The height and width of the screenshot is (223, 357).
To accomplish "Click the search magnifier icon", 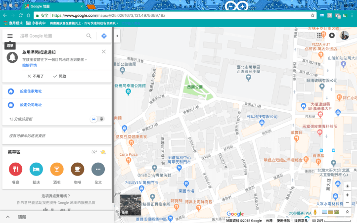I will click(x=89, y=36).
